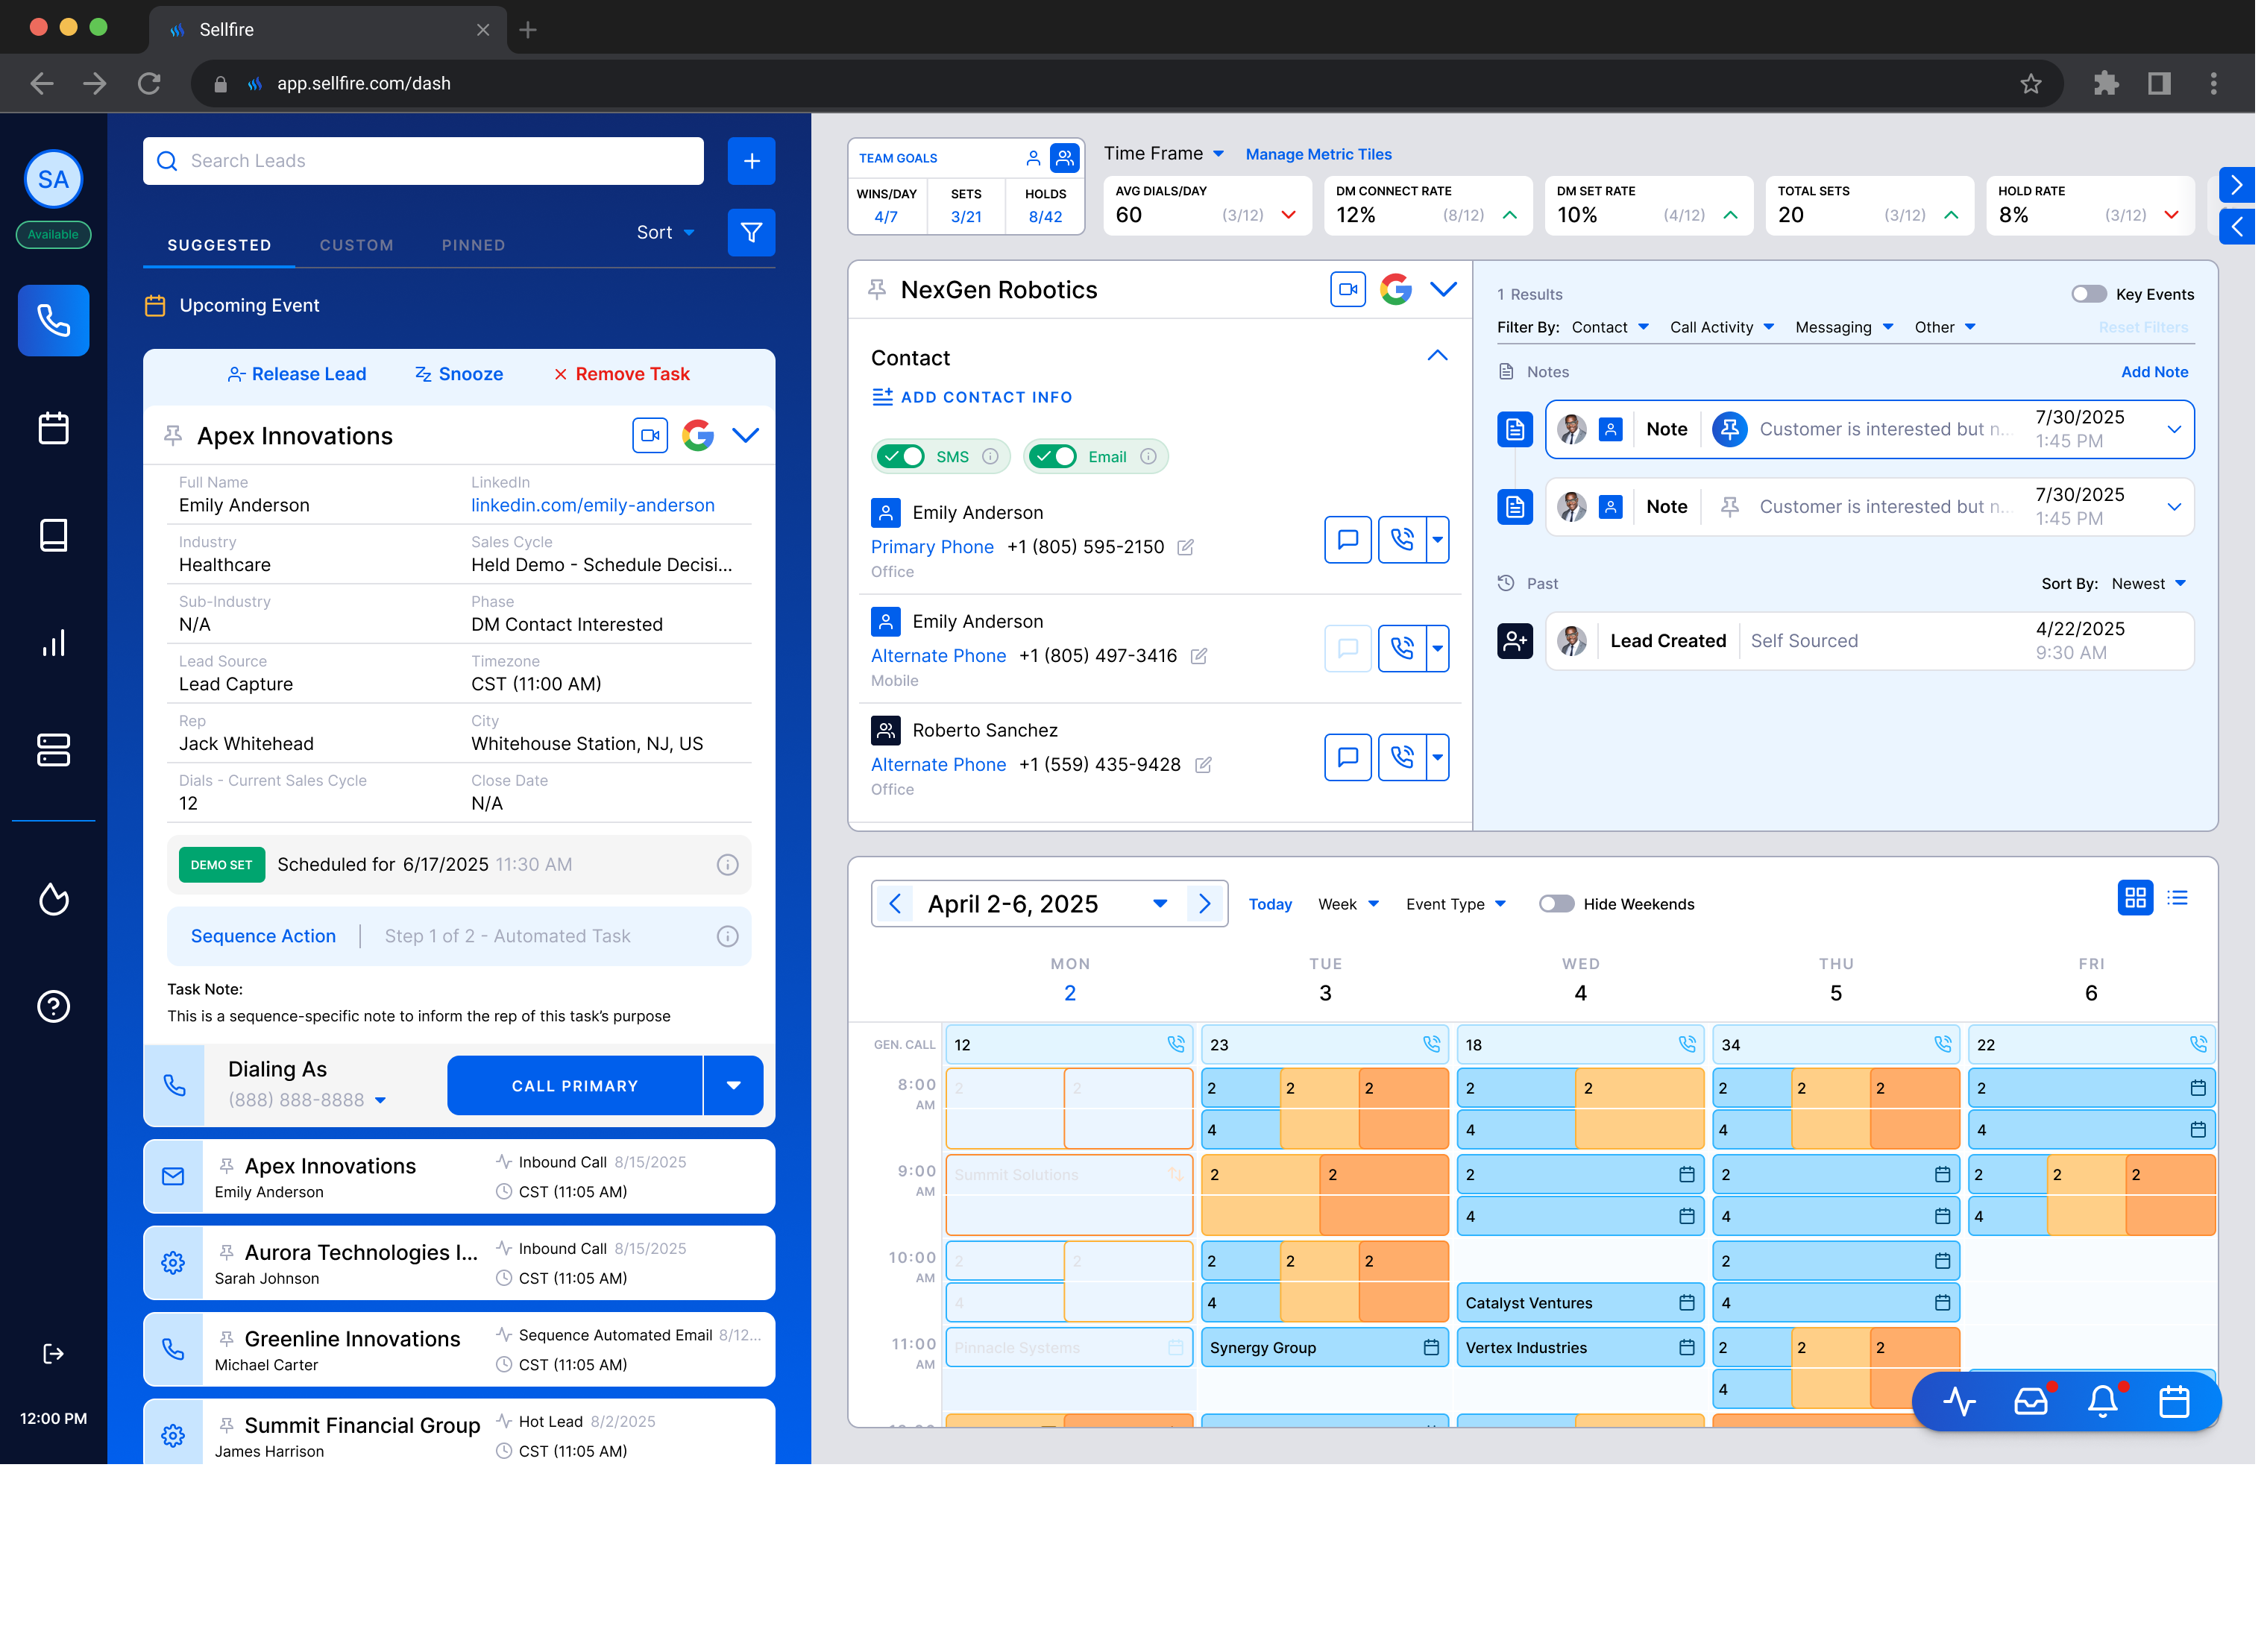Switch to the Custom tab
Image resolution: width=2267 pixels, height=1652 pixels.
[x=356, y=245]
